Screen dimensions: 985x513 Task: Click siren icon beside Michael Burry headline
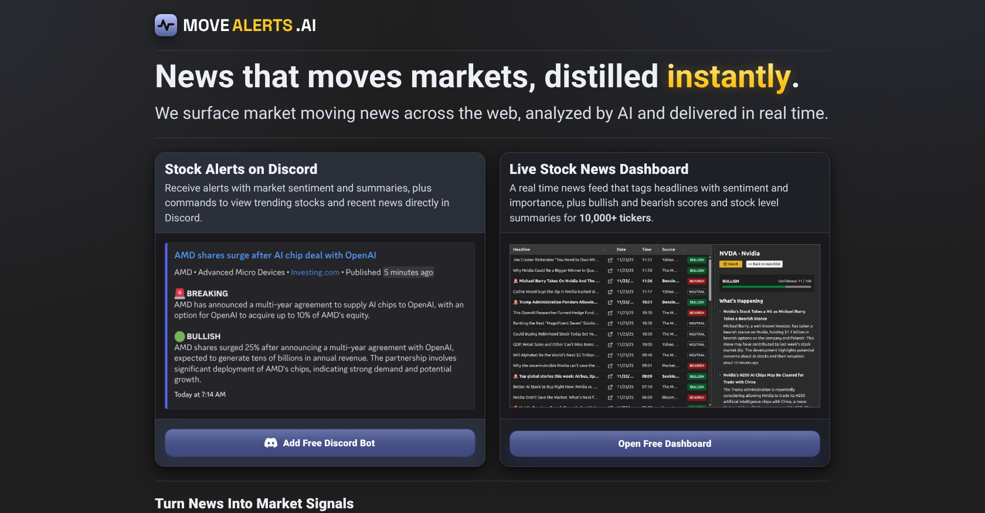coord(515,281)
